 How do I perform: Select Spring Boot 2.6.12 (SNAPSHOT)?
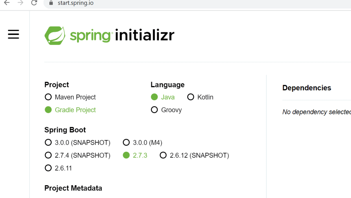point(163,155)
